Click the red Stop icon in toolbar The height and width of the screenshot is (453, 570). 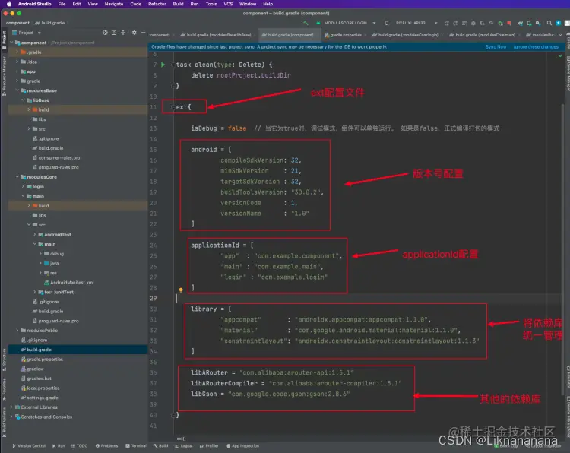click(x=509, y=23)
